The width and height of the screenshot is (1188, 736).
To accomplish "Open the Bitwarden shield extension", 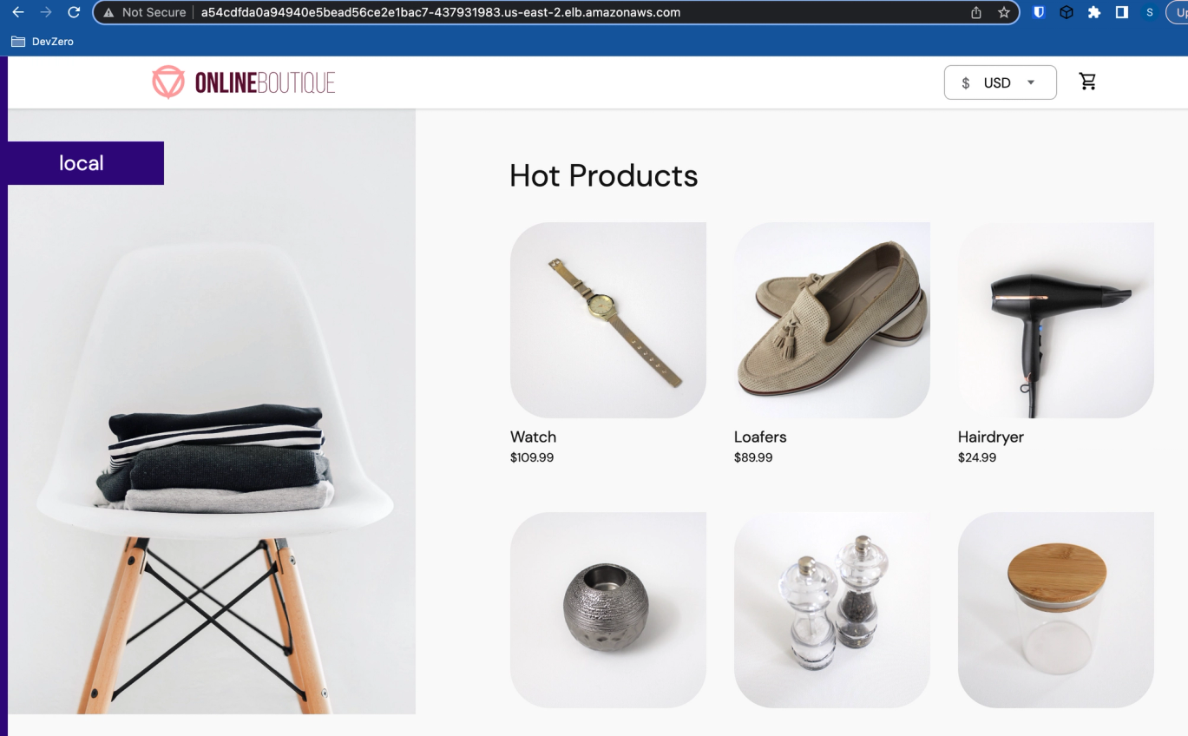I will click(1039, 12).
